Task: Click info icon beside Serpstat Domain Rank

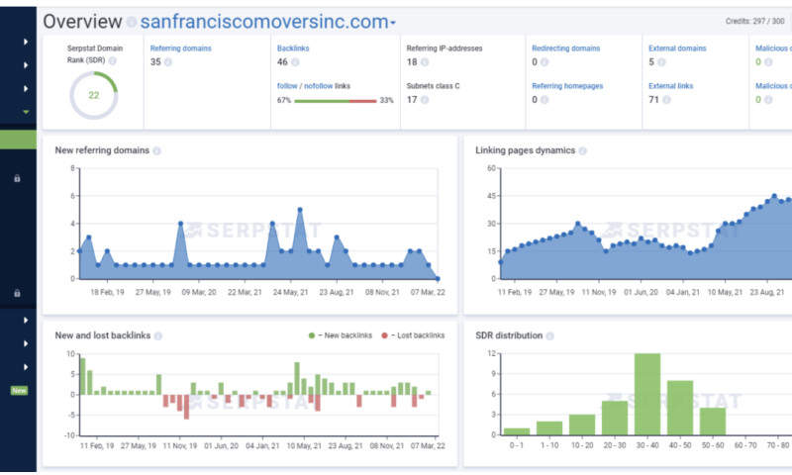Action: 112,60
